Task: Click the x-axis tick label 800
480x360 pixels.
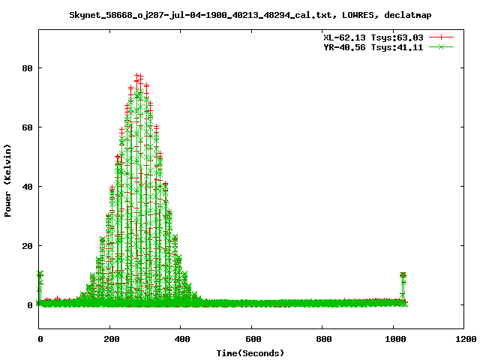Action: point(324,339)
